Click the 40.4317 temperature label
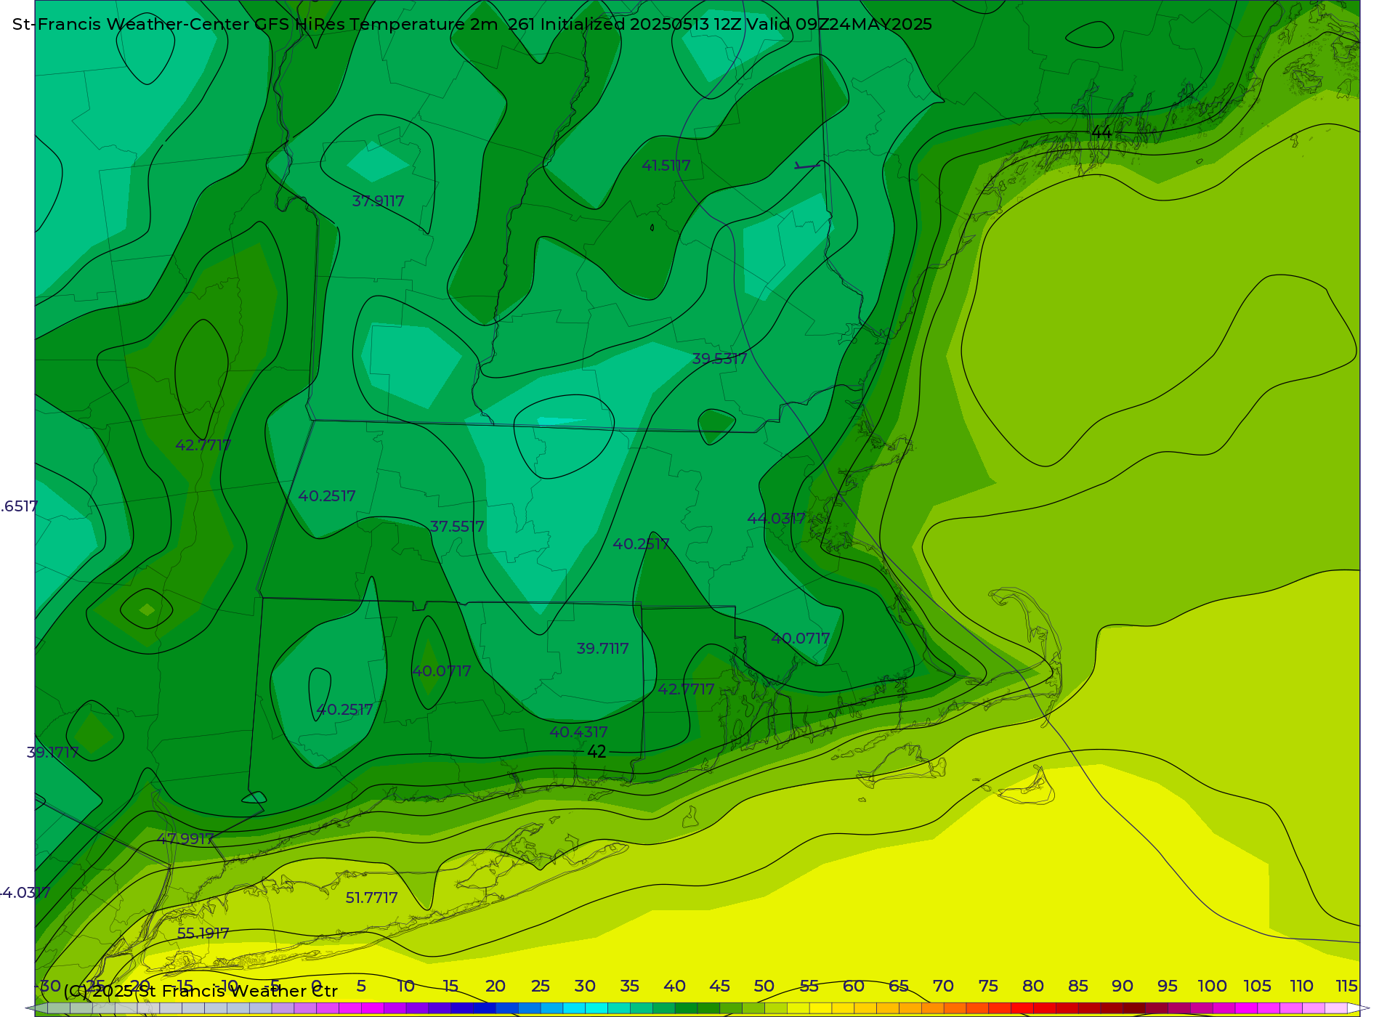 point(578,732)
